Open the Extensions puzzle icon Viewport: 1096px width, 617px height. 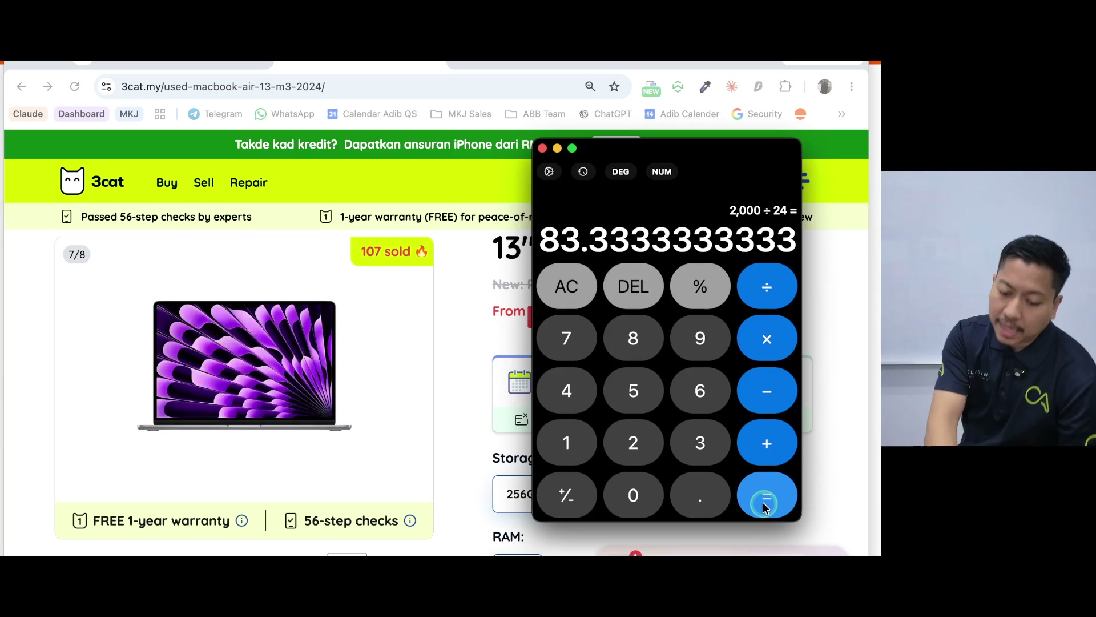785,86
